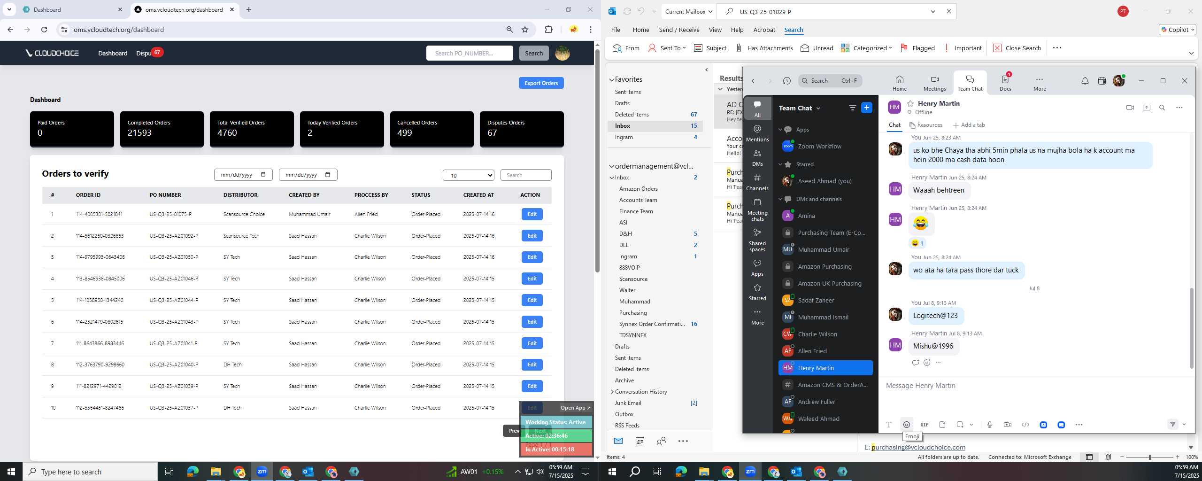Viewport: 1202px width, 481px height.
Task: Open Shared spaces in the Zoom sidebar
Action: 757,240
